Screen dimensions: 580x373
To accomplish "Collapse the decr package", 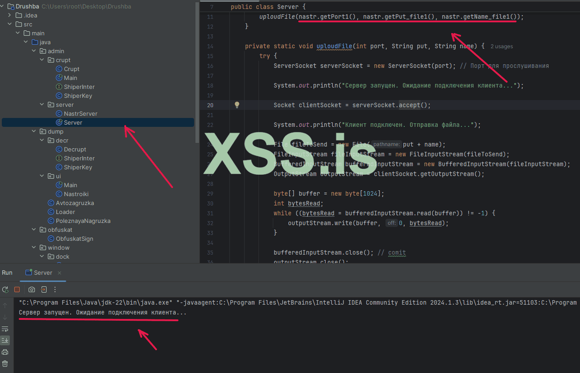I will tap(42, 140).
